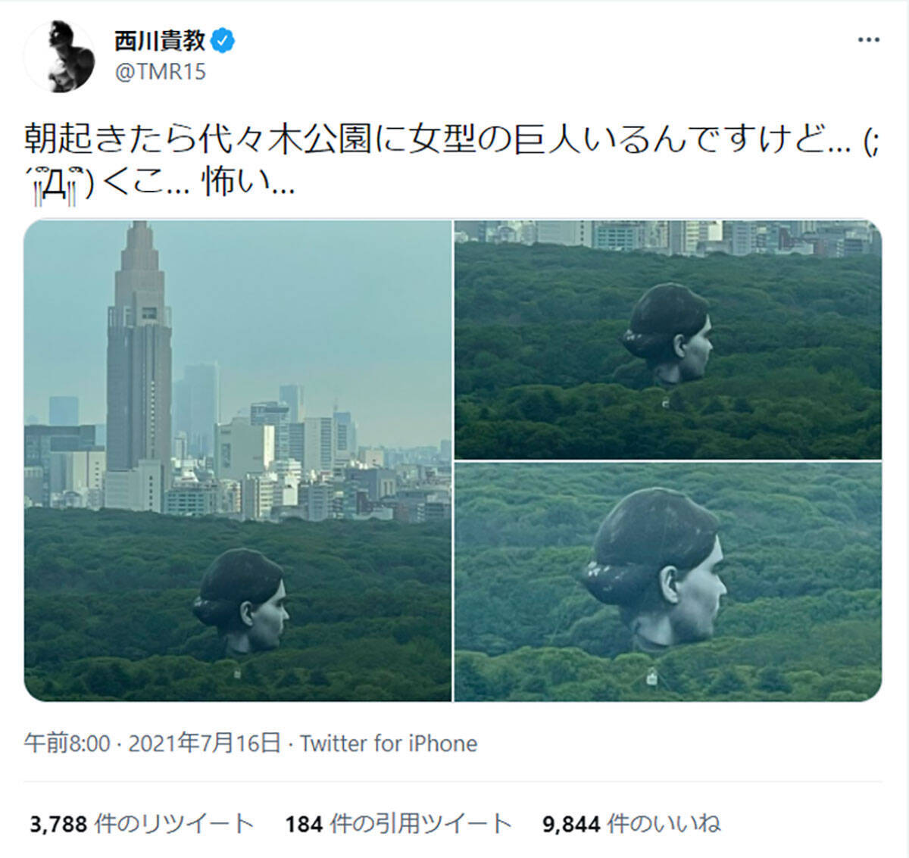Open the left photo with the tall tower
The image size is (909, 858).
(238, 460)
